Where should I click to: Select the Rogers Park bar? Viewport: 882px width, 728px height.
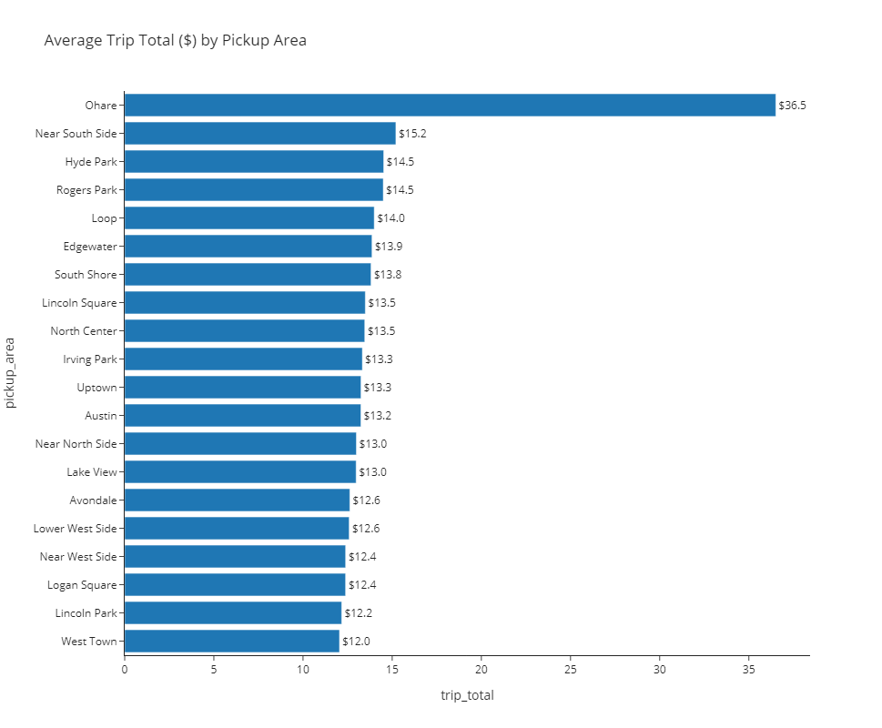coord(253,190)
